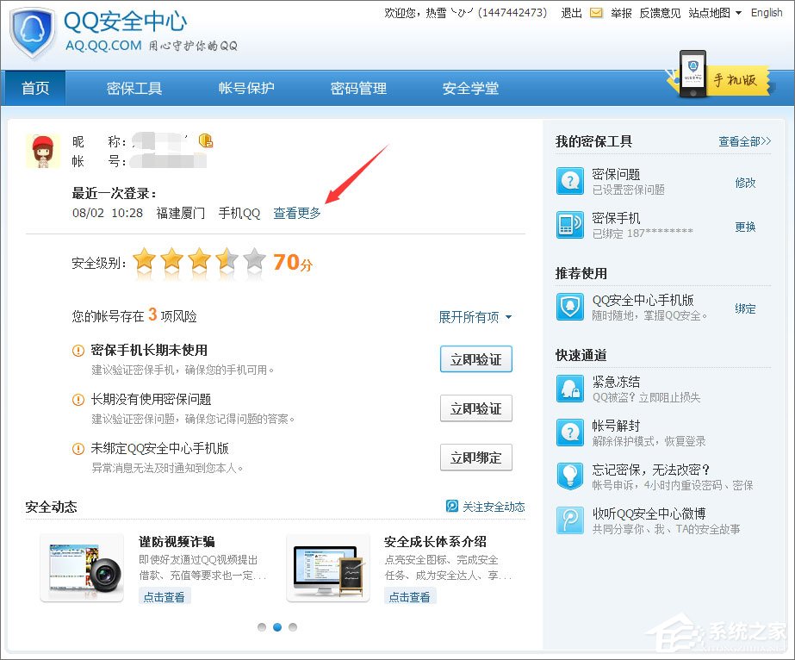Viewport: 795px width, 660px height.
Task: Switch to the 密保工具 tab
Action: pyautogui.click(x=134, y=88)
